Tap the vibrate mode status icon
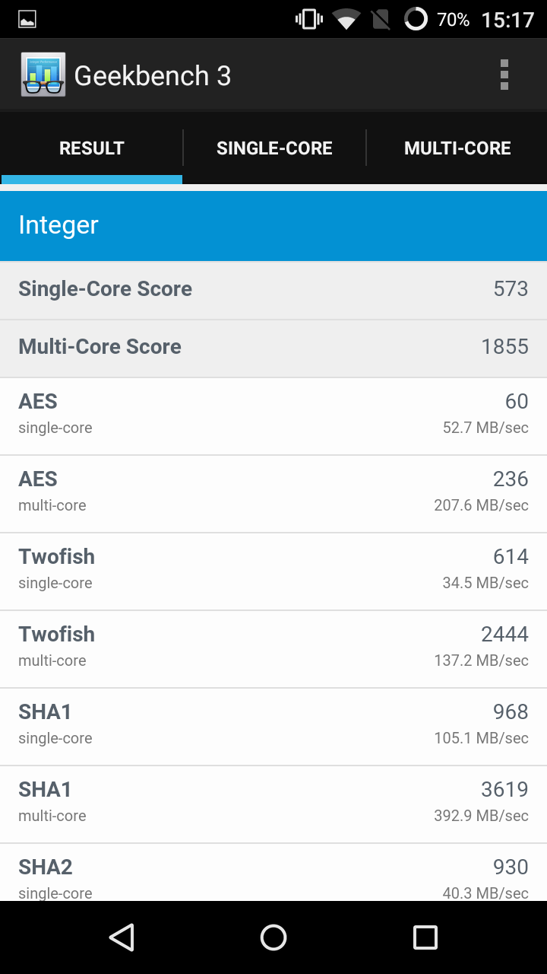This screenshot has width=547, height=974. pos(309,20)
